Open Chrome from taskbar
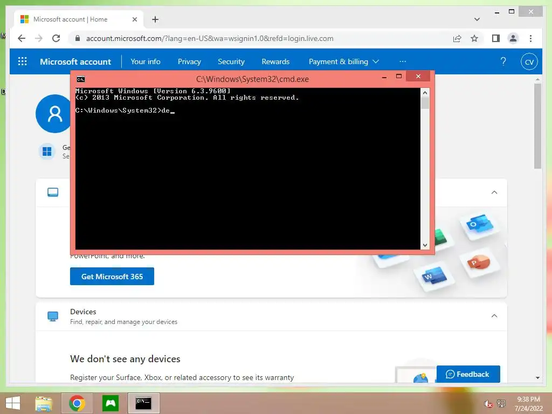Viewport: 552px width, 414px height. click(x=77, y=403)
